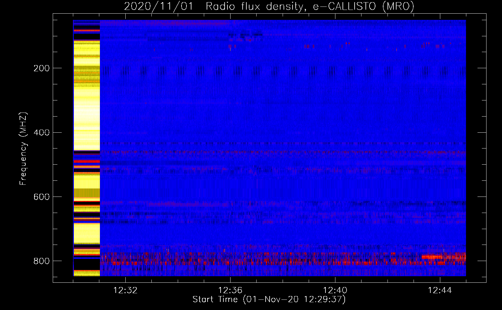Viewport: 502px width, 310px height.
Task: Click the plot title '2020/11/01 Radio flux density'
Action: pyautogui.click(x=269, y=6)
